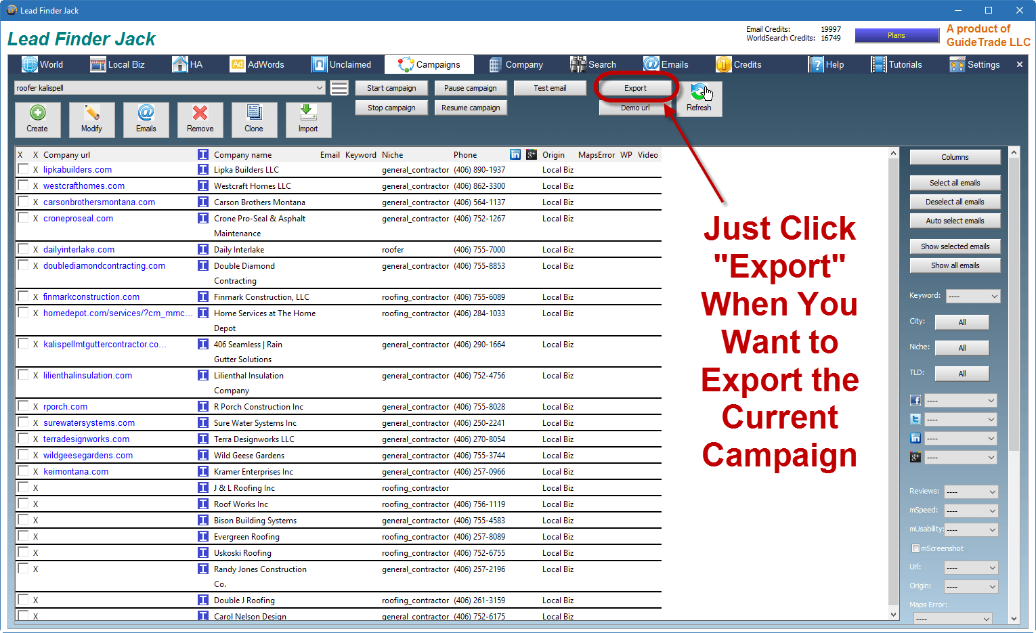Tick the checkbox for dailyinterlake.com
This screenshot has height=633, width=1036.
coord(23,249)
